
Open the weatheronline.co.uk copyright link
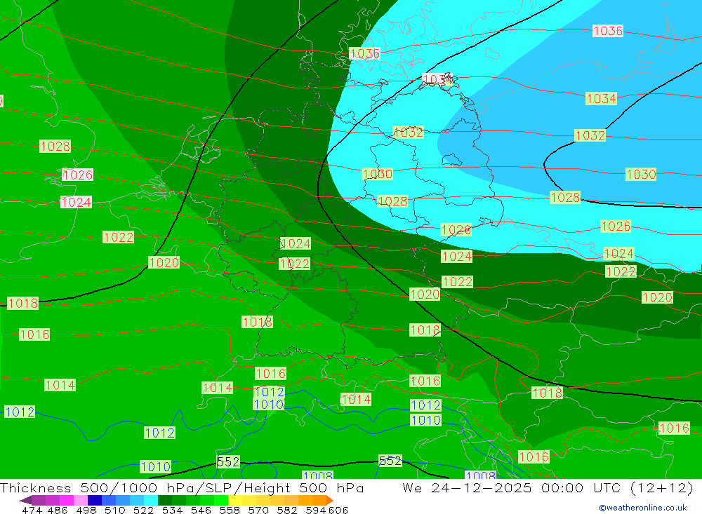click(642, 508)
